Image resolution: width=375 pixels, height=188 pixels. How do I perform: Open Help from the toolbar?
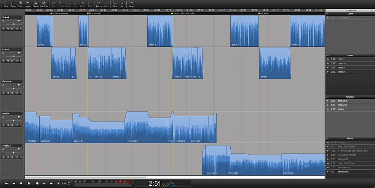131,3
